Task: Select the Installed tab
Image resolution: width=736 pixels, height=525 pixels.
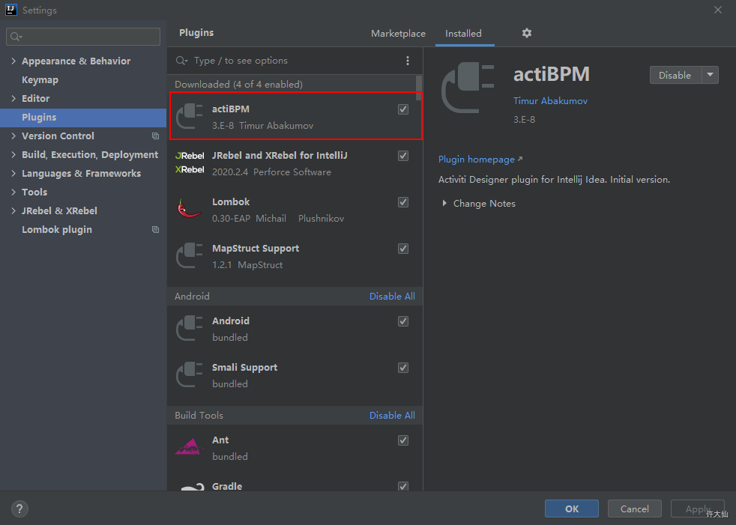Action: (463, 34)
